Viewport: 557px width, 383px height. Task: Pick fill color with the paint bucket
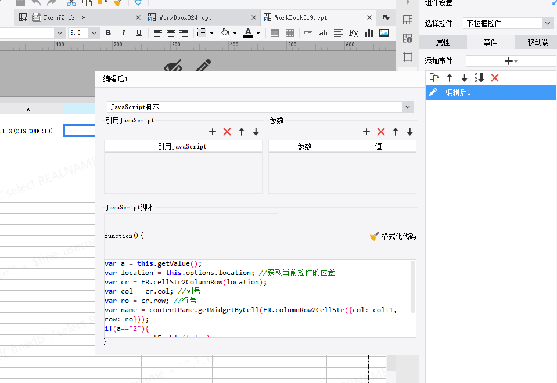point(225,32)
